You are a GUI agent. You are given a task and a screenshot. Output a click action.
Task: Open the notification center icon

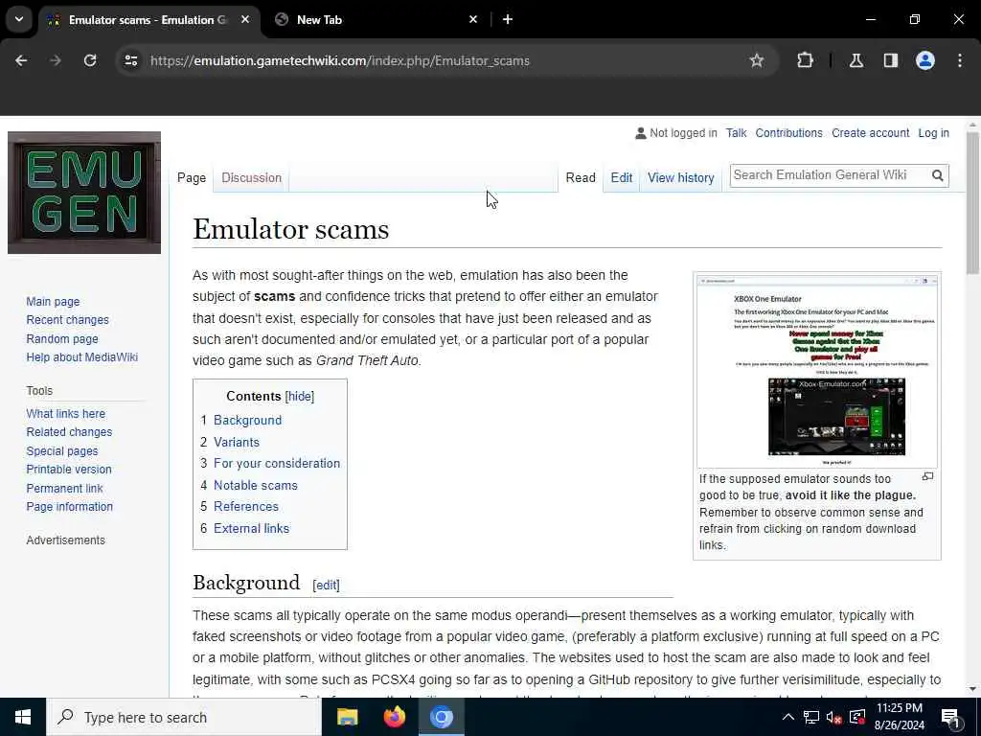(x=951, y=718)
